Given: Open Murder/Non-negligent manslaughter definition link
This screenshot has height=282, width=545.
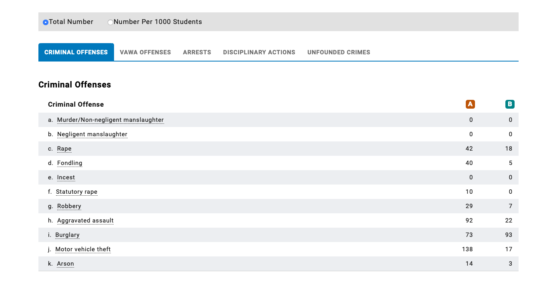Looking at the screenshot, I should coord(110,120).
